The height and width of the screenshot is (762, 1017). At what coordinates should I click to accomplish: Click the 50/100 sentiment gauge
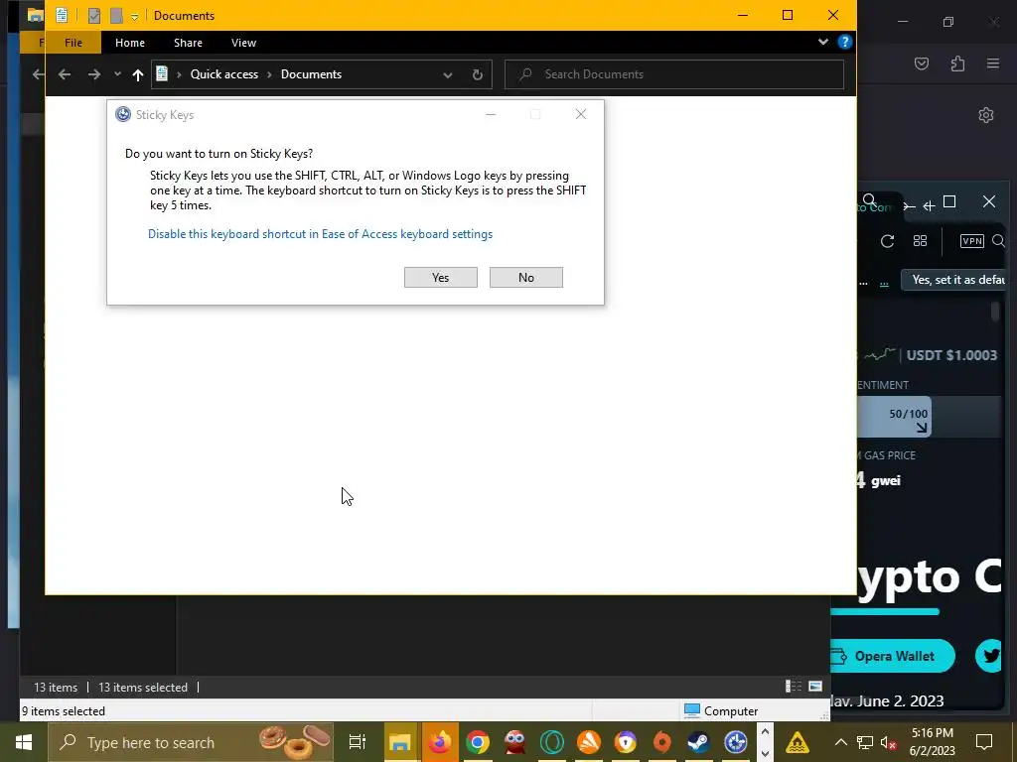click(x=895, y=417)
